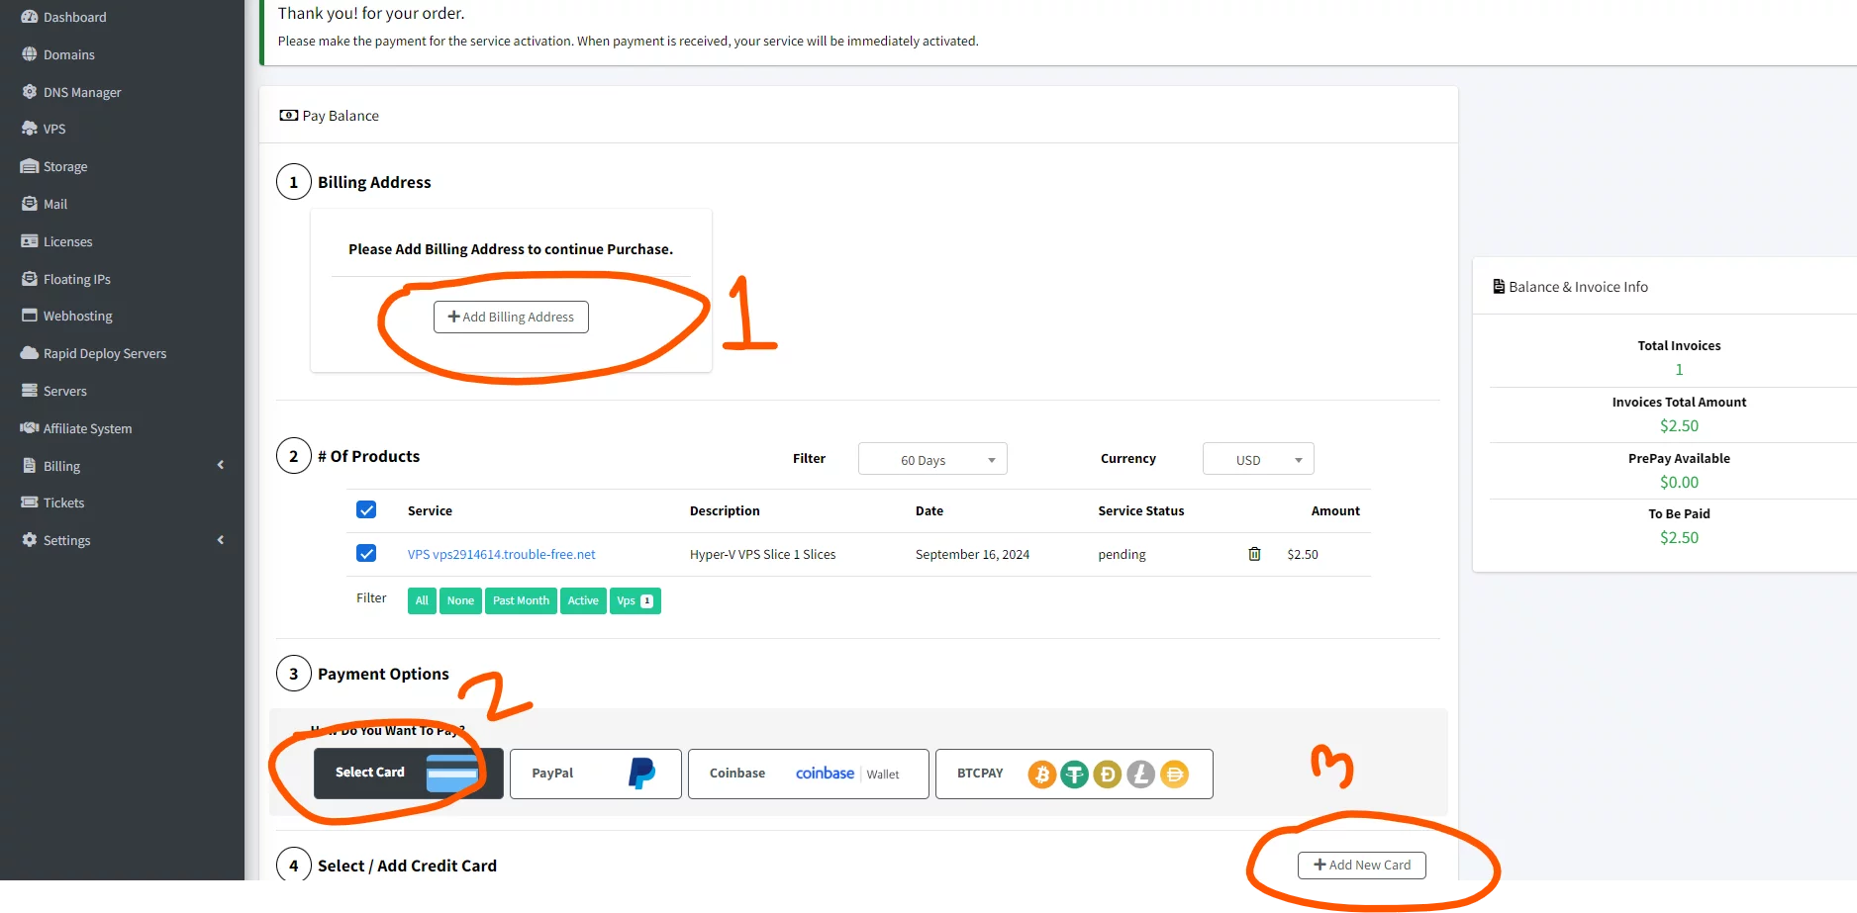1857x913 pixels.
Task: Click the Tickets icon in sidebar
Action: (30, 502)
